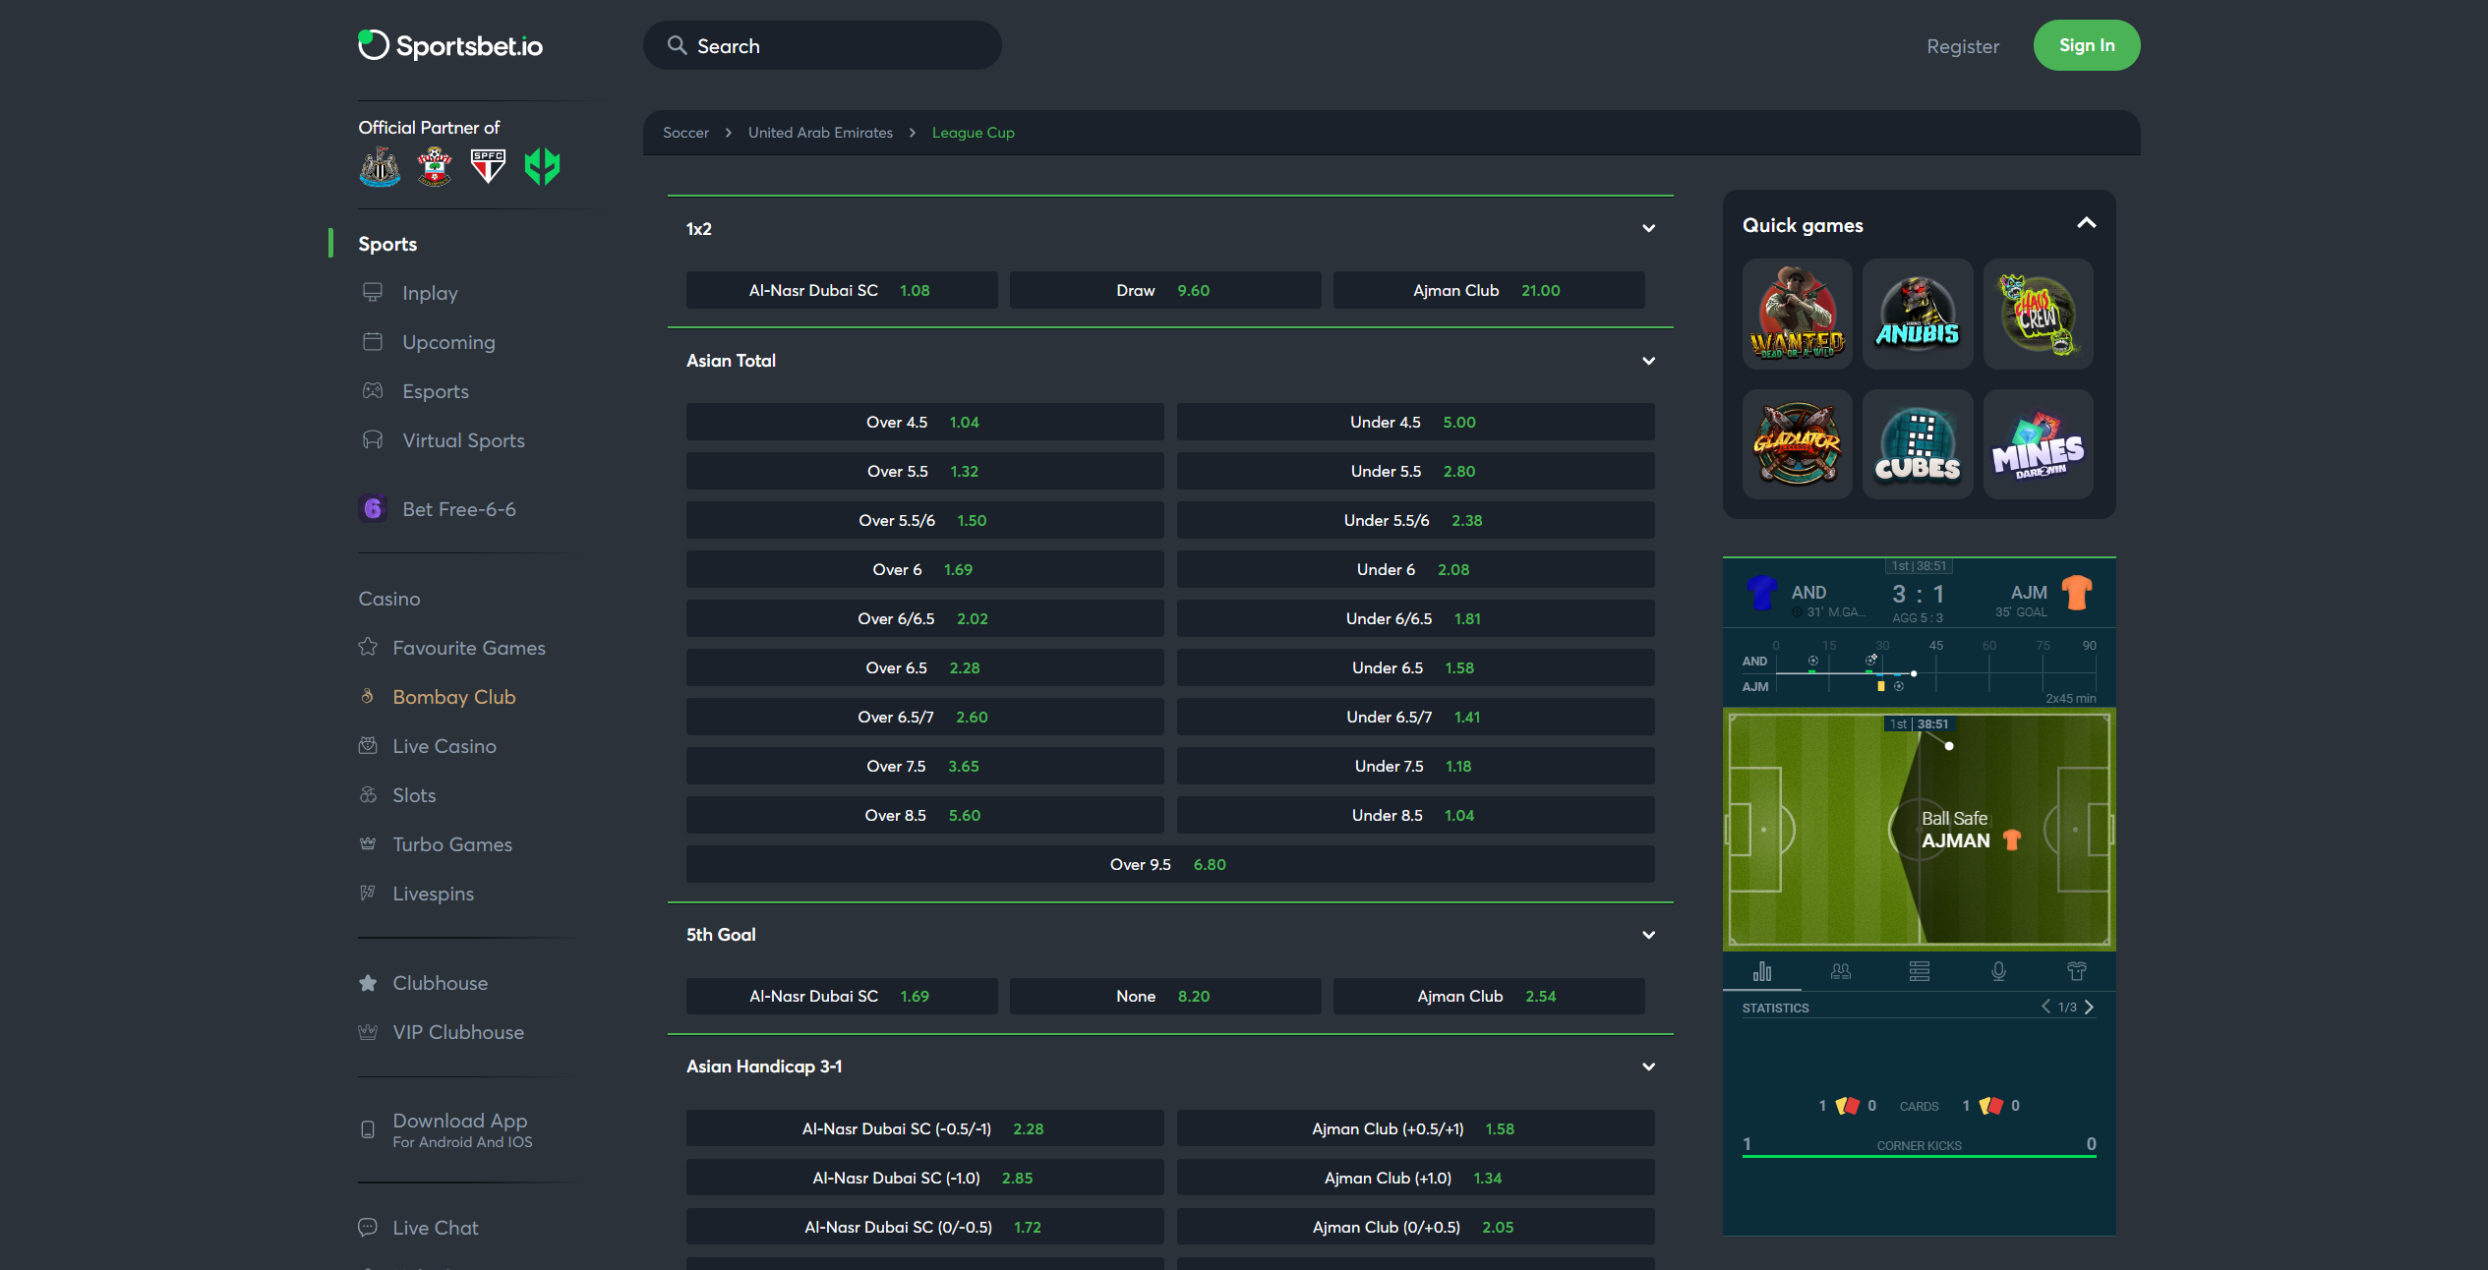
Task: Click the Register button top right
Action: point(1962,43)
